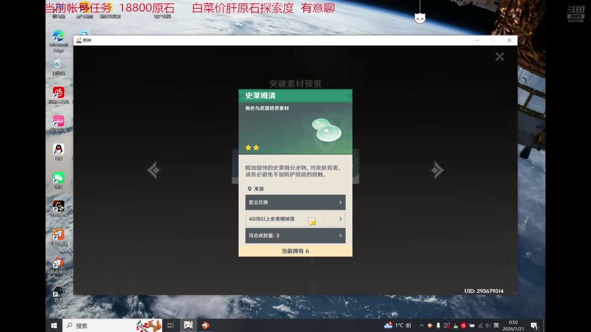Close the ascension material preview with X
Screen dimensions: 591x332
tap(500, 57)
